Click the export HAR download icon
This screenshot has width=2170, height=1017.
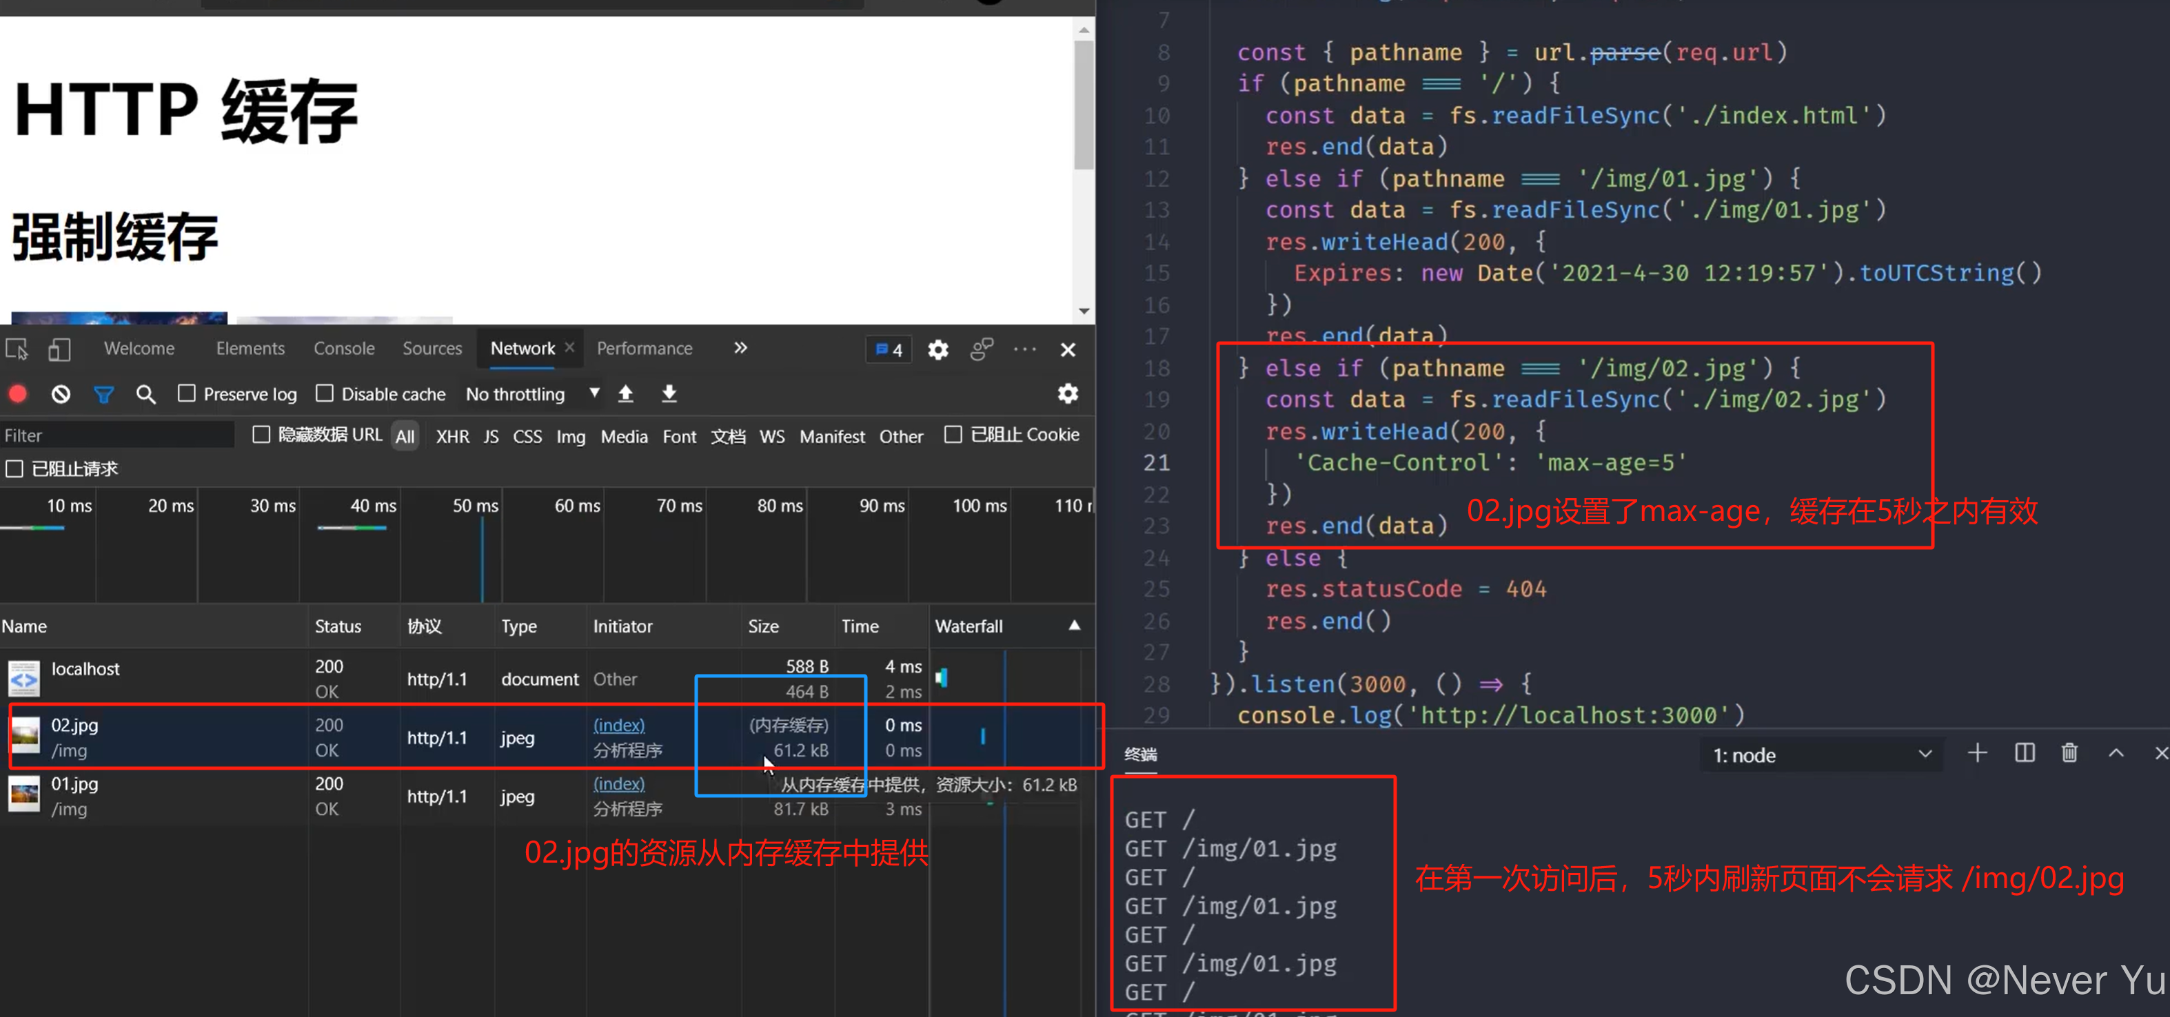670,394
